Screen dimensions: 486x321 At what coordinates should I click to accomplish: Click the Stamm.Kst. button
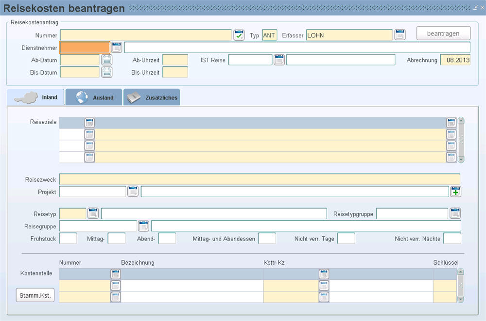tap(35, 295)
